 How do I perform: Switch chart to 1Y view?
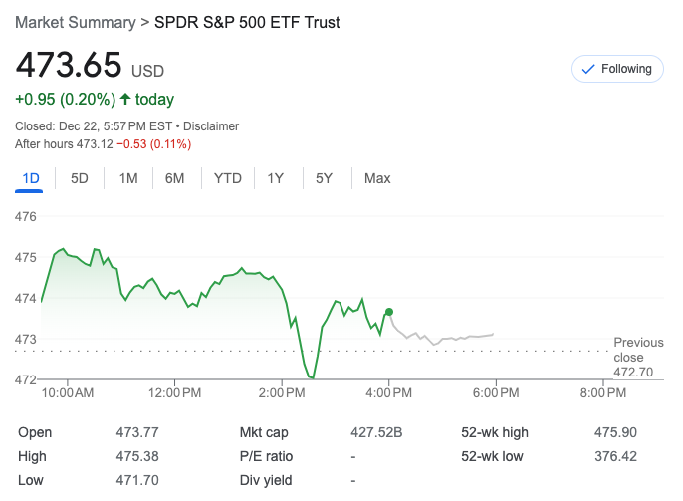(276, 178)
